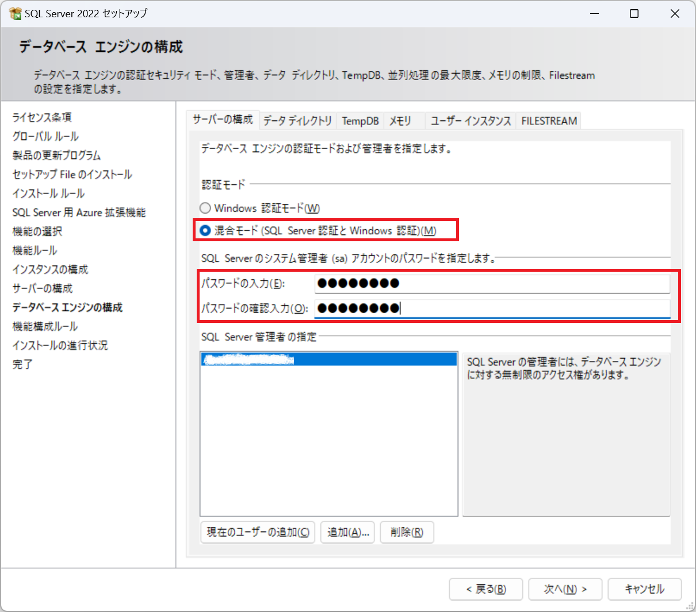Image resolution: width=696 pixels, height=612 pixels.
Task: Click the 削除(R) button
Action: [x=407, y=533]
